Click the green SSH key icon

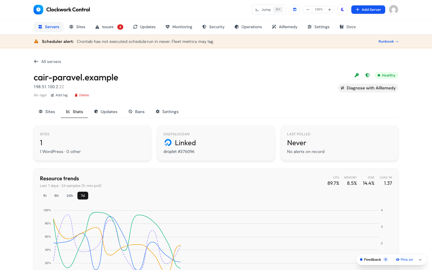click(357, 75)
